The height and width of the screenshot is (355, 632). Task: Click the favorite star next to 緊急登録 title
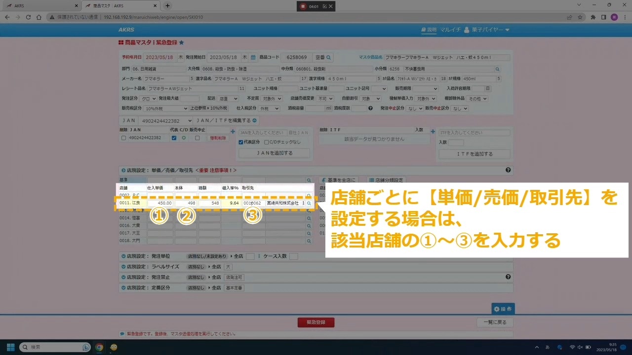pos(181,43)
